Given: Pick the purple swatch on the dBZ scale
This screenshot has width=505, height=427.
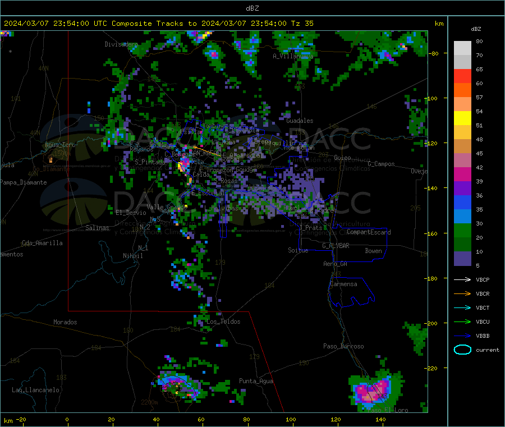Looking at the screenshot, I should tap(462, 189).
